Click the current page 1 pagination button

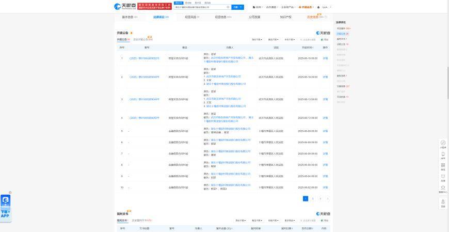(x=306, y=198)
